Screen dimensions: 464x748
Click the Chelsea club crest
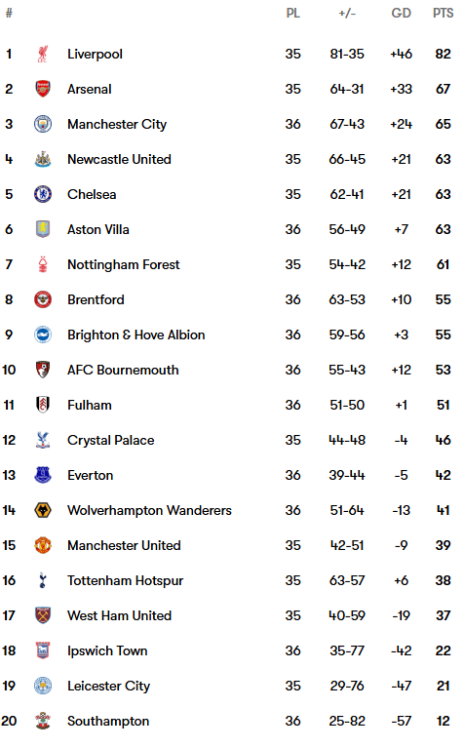[43, 194]
